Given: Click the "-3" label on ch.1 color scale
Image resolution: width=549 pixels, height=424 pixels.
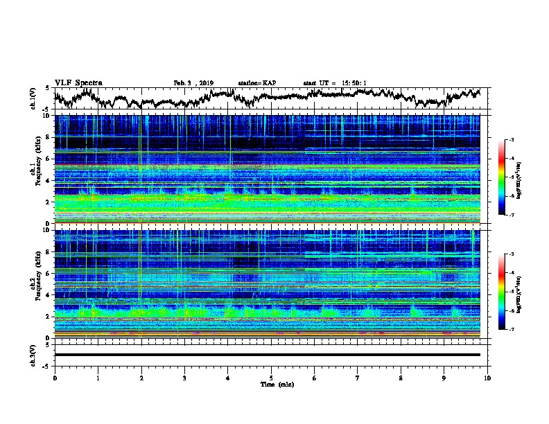Looking at the screenshot, I should click(x=512, y=139).
